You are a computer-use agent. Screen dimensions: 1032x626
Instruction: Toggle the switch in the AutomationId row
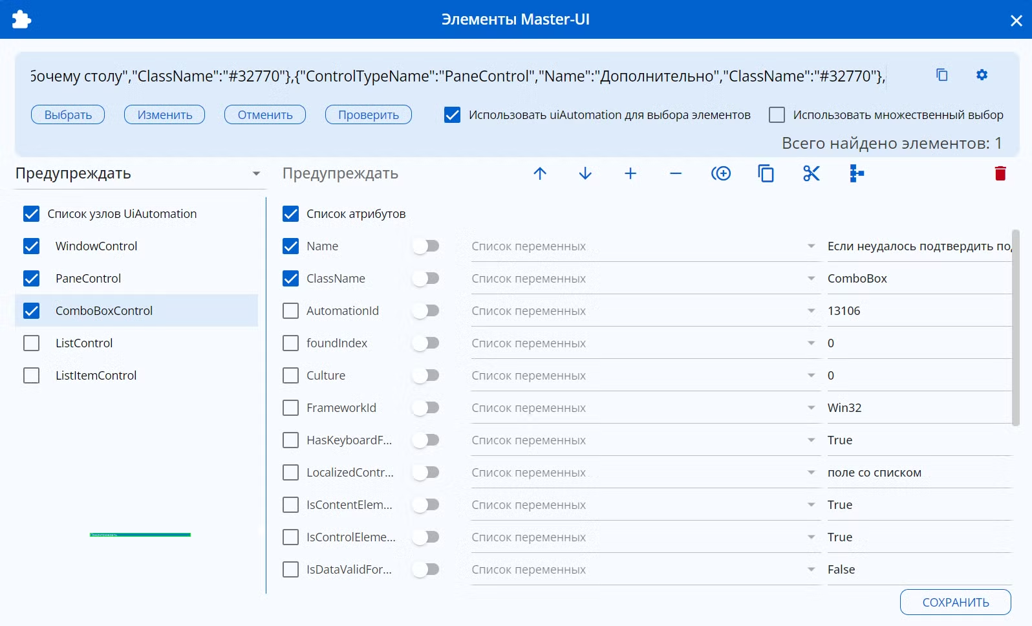coord(426,311)
